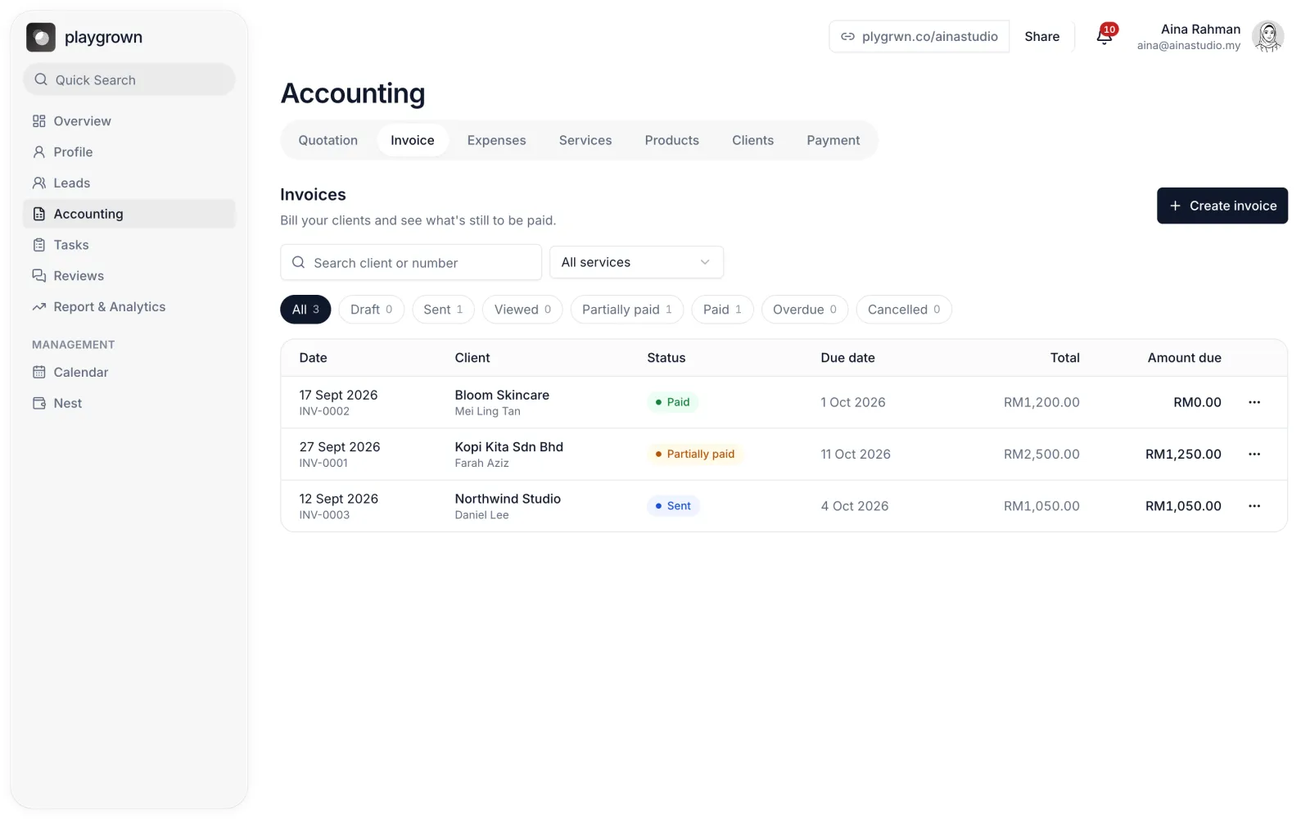Click Search client or number field
The image size is (1310, 819).
[411, 262]
